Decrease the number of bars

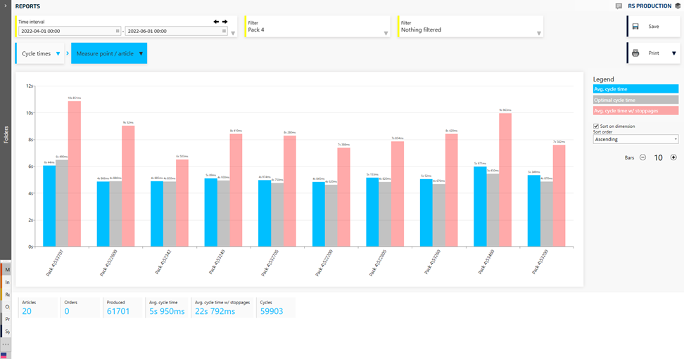pyautogui.click(x=642, y=157)
